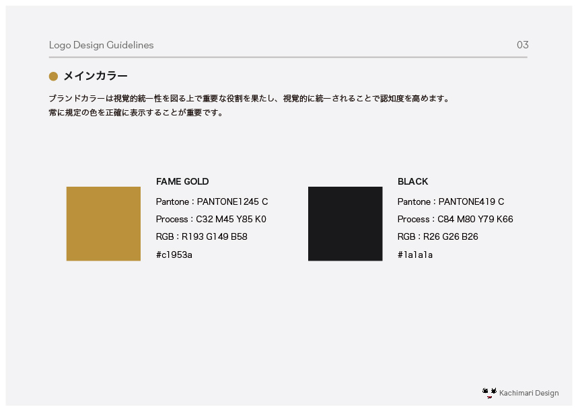Click the page number 03
The width and height of the screenshot is (578, 411).
(522, 45)
